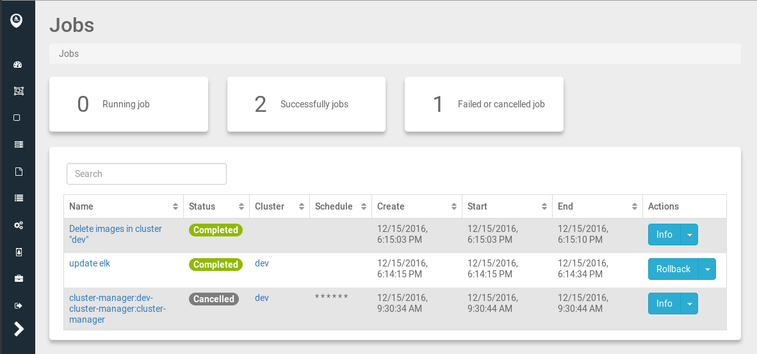Click Info button for Delete images job

[664, 235]
